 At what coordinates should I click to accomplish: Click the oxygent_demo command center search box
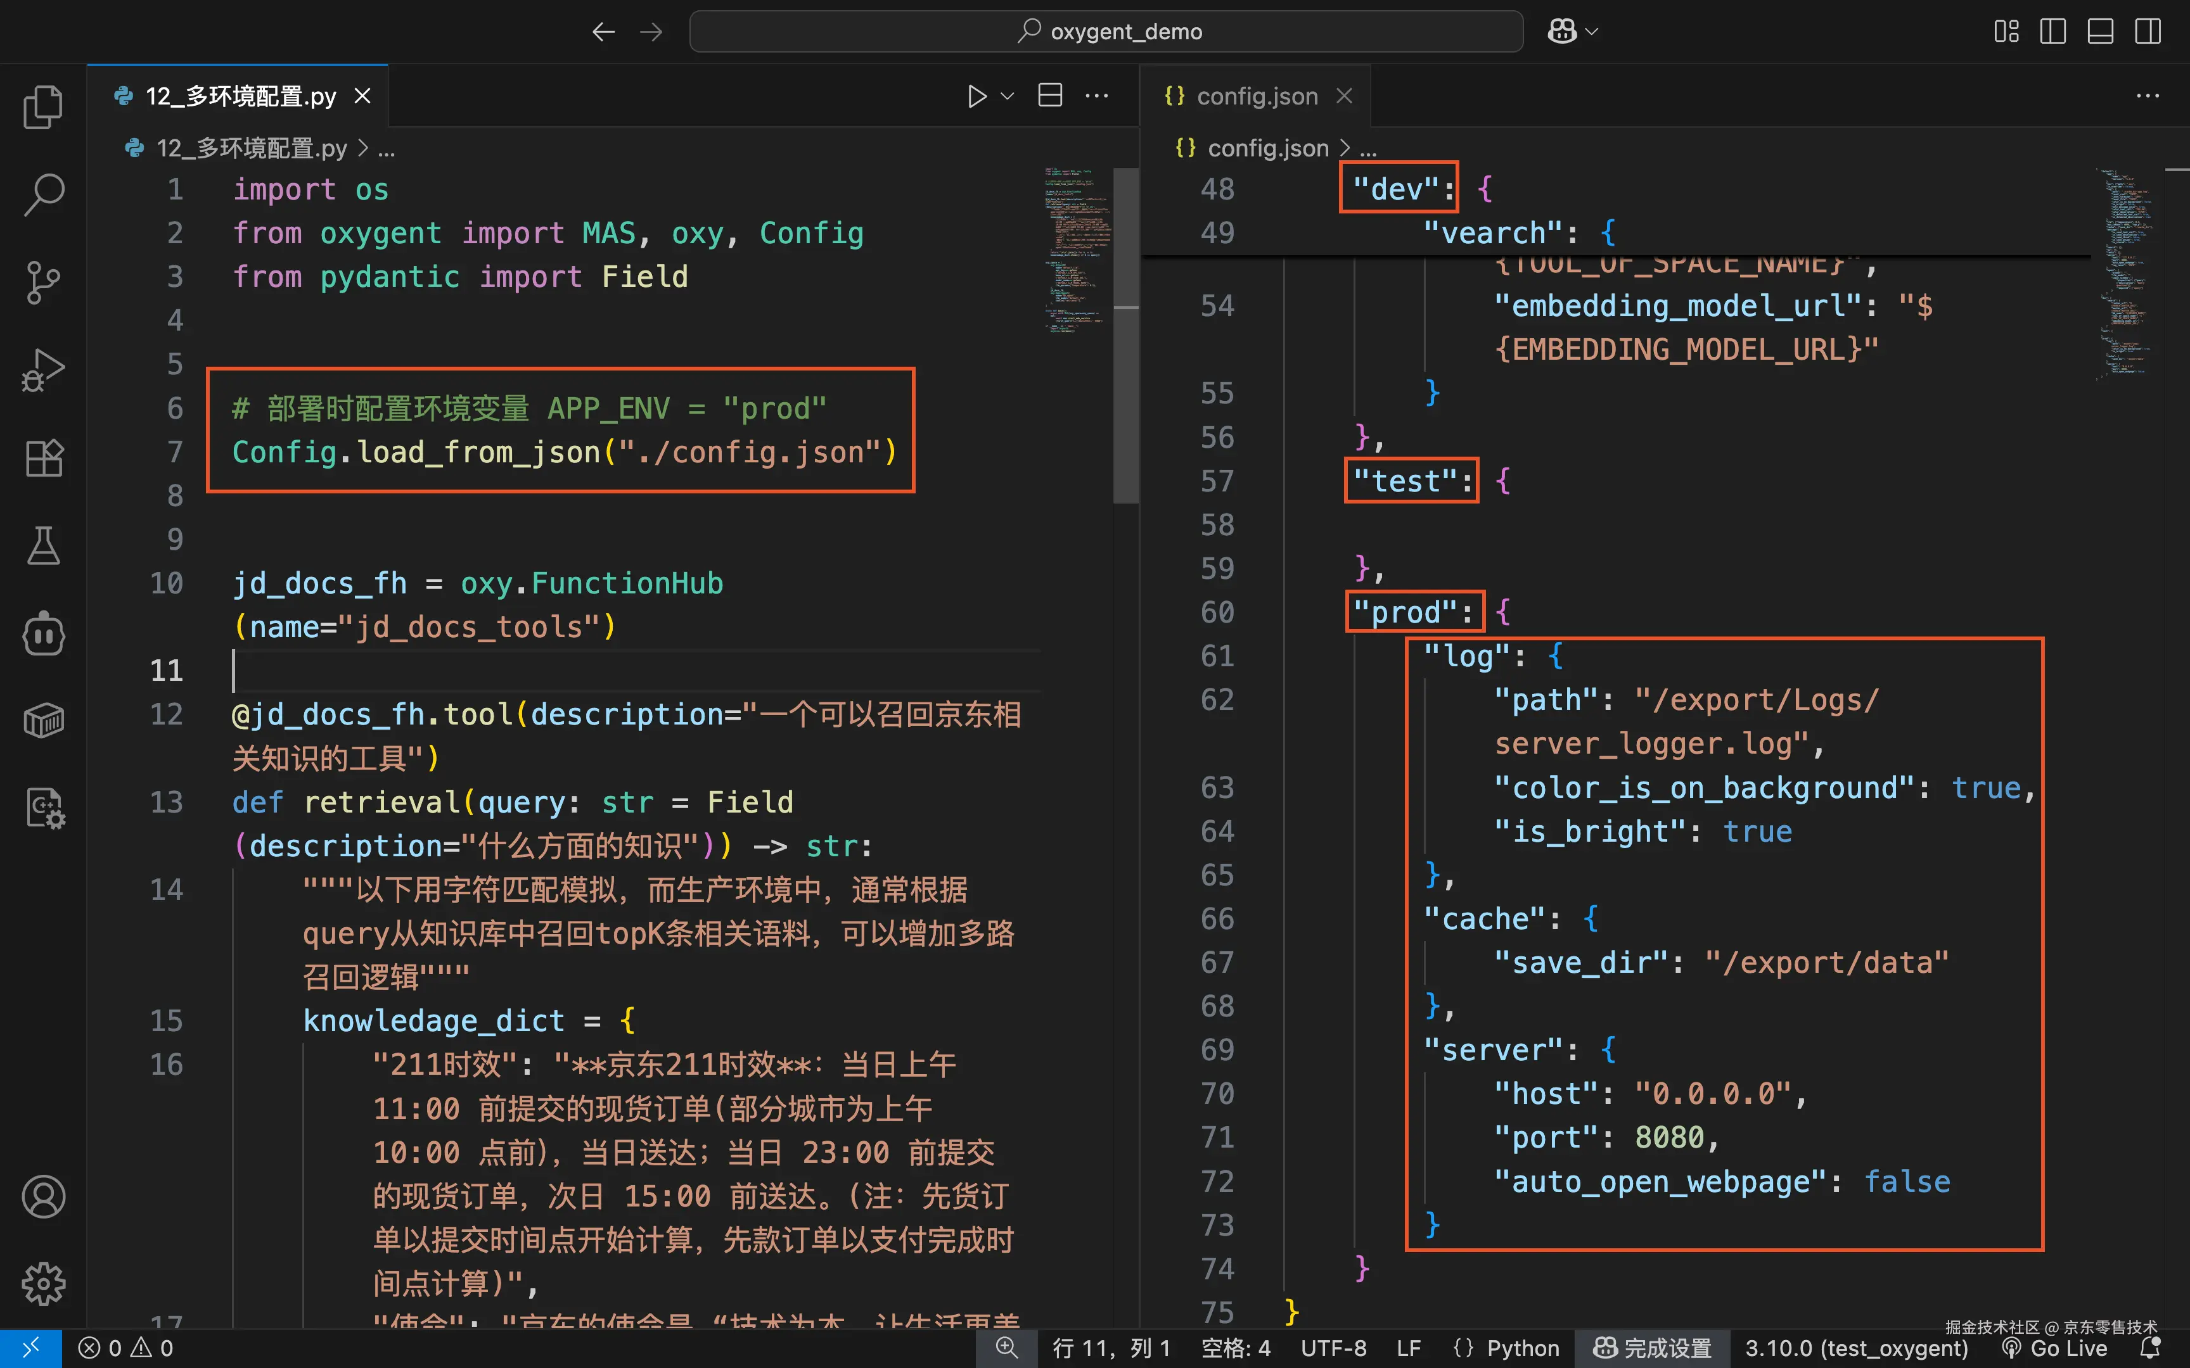point(1106,32)
